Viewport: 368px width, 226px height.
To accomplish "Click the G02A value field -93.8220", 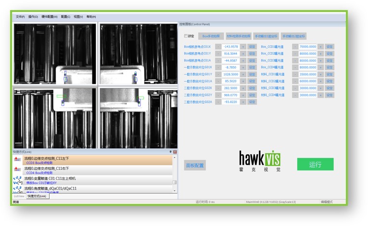I will pyautogui.click(x=231, y=102).
